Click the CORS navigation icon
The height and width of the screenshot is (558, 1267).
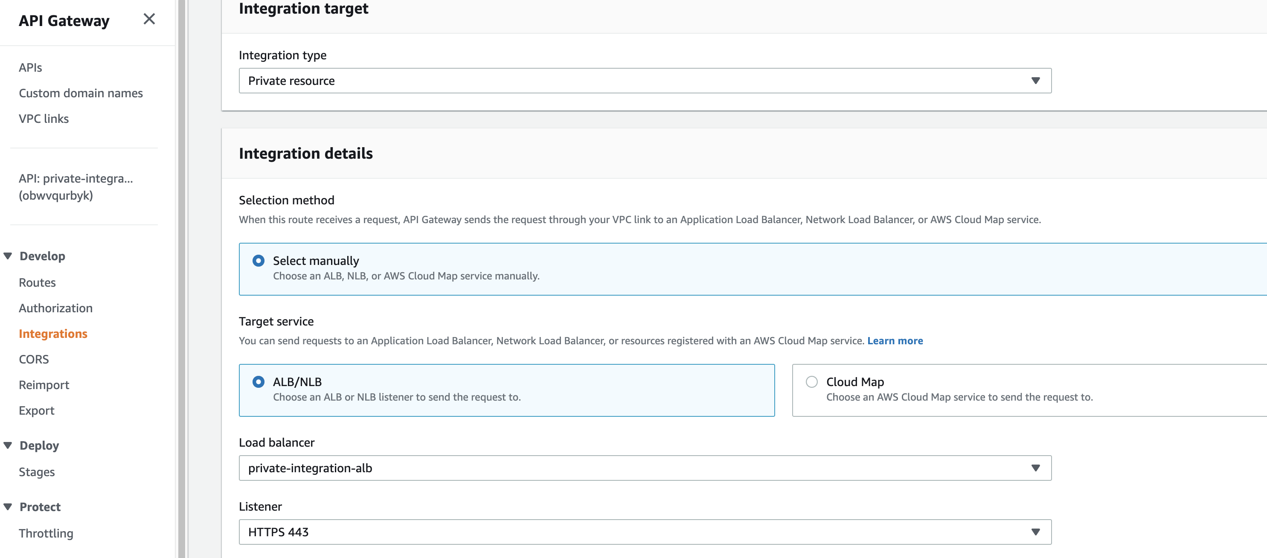coord(34,358)
